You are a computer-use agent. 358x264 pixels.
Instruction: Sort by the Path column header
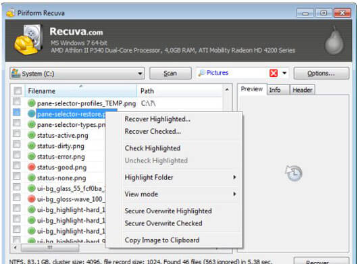tap(179, 91)
